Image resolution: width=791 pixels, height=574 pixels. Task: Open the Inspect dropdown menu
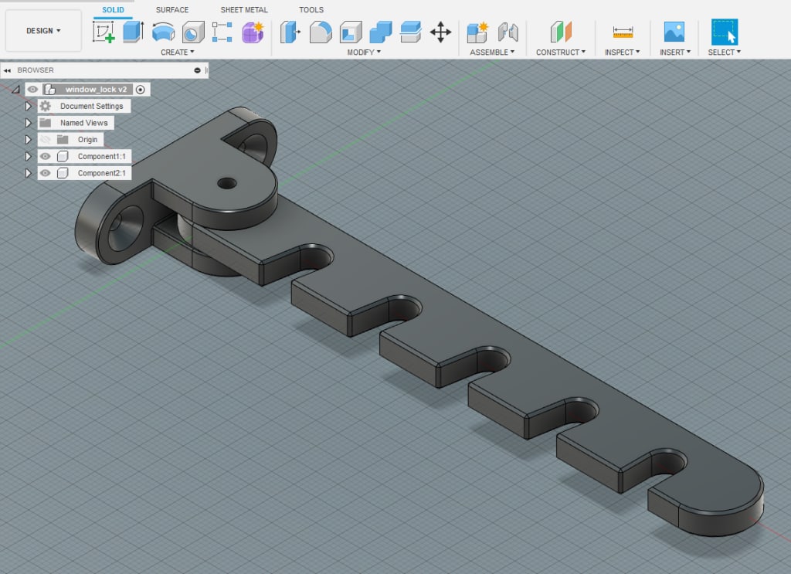[x=622, y=52]
